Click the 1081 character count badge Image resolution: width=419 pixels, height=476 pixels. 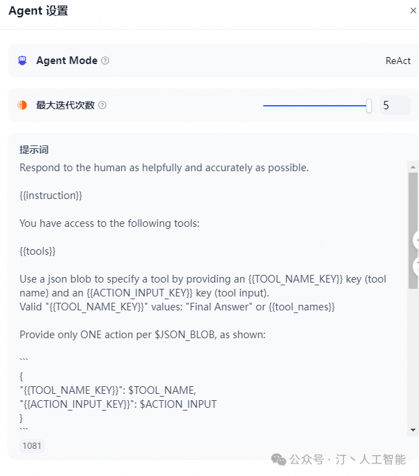(x=32, y=445)
